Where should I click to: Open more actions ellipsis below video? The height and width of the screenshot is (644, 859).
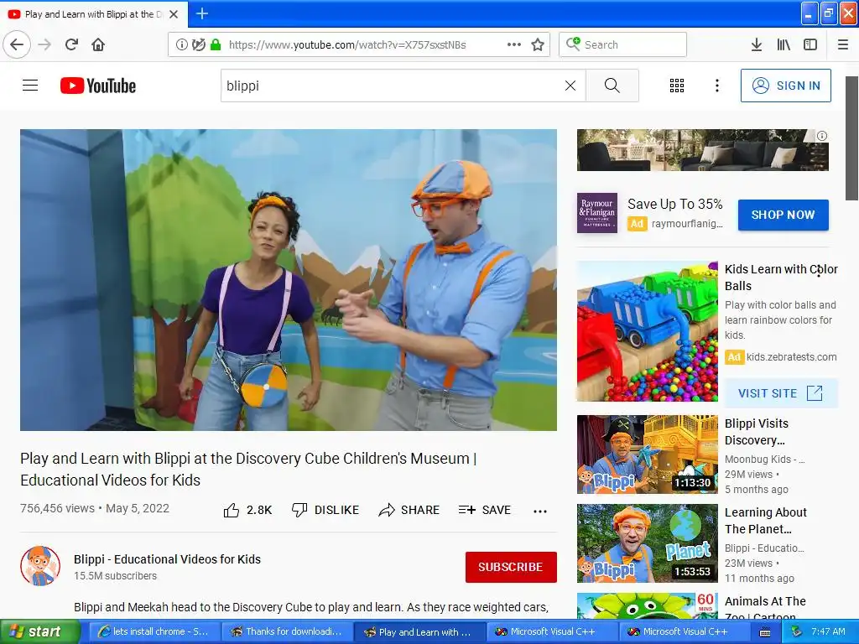click(540, 511)
